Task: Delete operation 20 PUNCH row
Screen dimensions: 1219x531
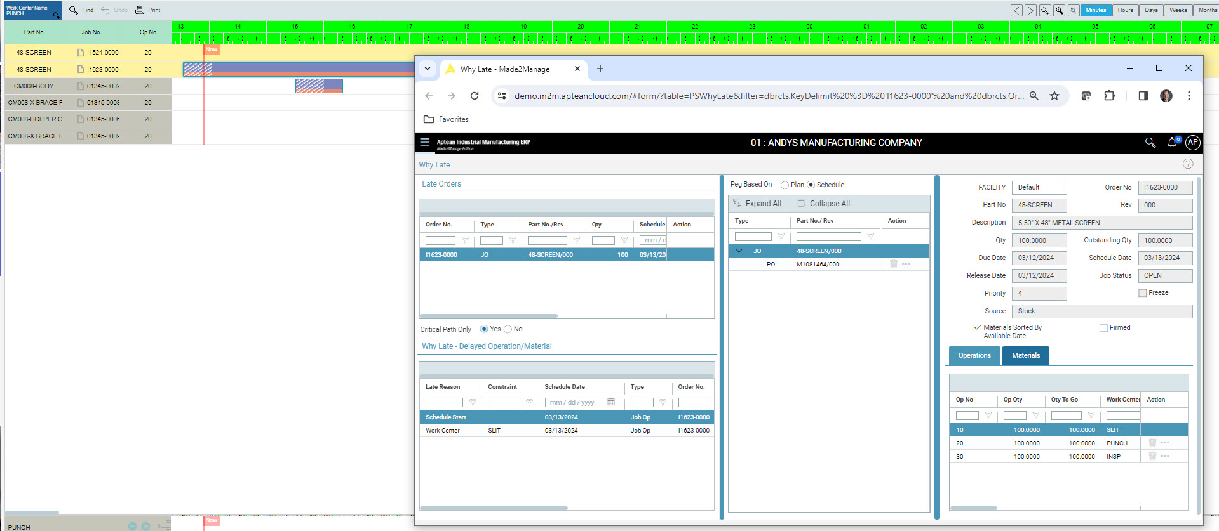Action: coord(1152,443)
